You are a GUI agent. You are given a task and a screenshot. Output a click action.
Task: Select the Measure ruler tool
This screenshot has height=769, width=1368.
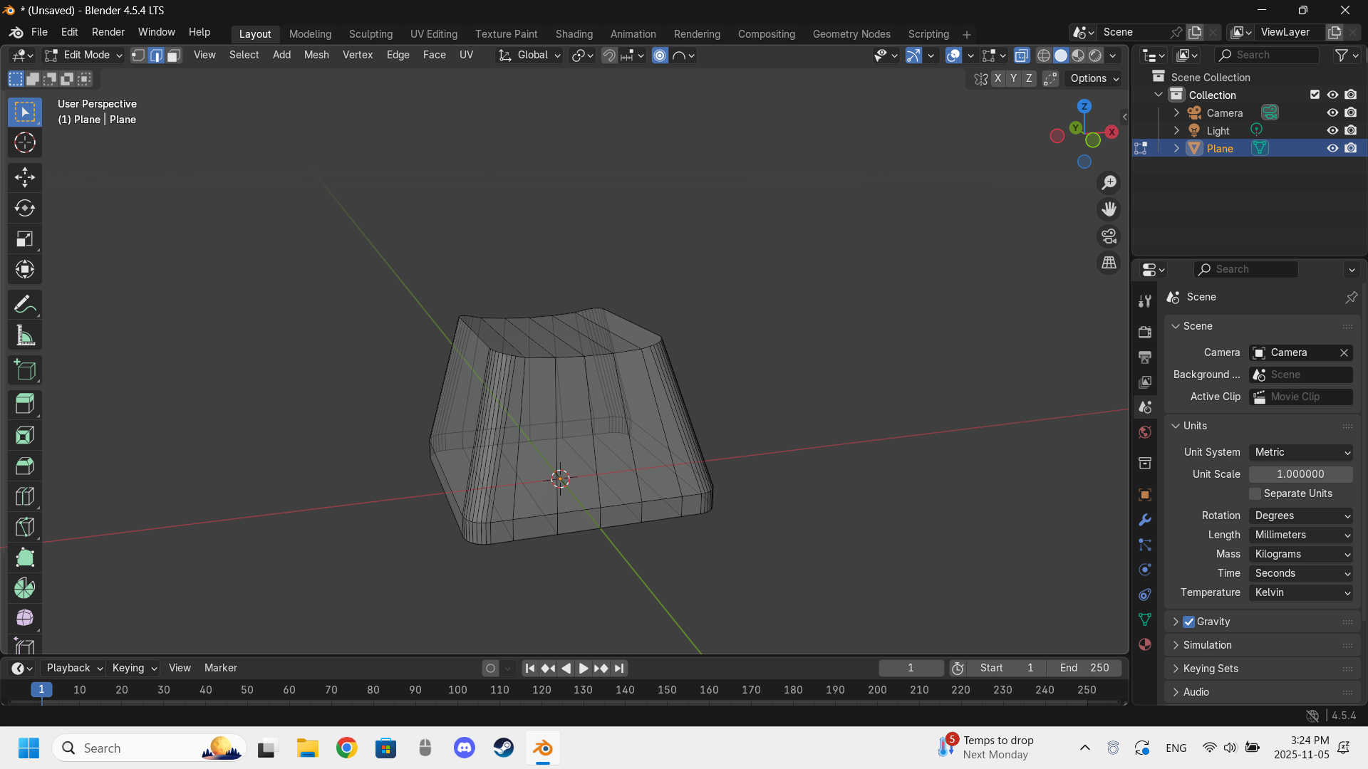pyautogui.click(x=25, y=335)
